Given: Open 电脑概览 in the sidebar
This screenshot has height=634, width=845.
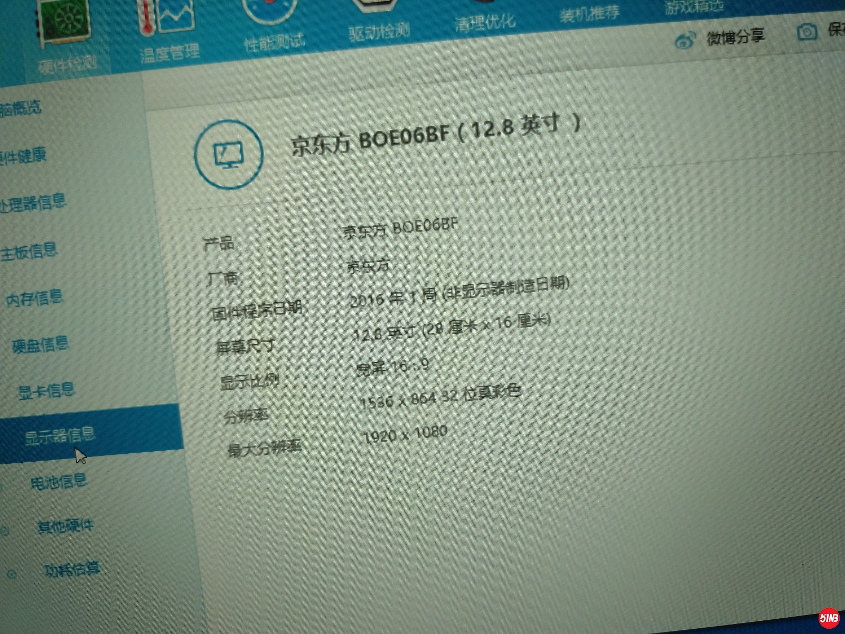Looking at the screenshot, I should pyautogui.click(x=20, y=109).
